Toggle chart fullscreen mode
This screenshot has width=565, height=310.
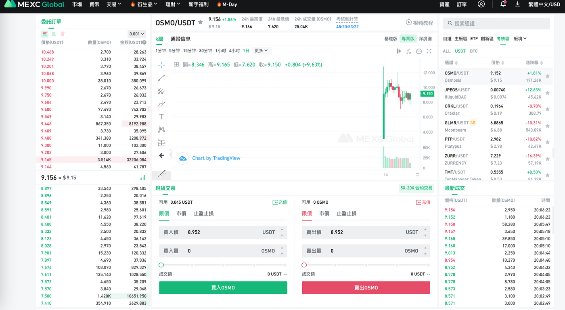429,51
